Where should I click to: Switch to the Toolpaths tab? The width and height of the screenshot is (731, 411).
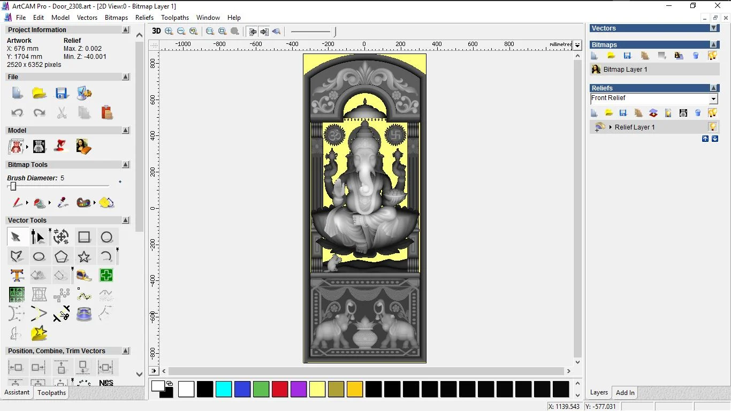tap(51, 393)
